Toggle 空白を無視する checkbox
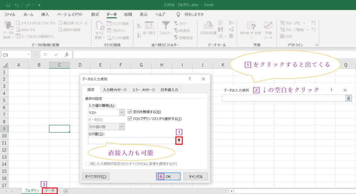 (130, 112)
